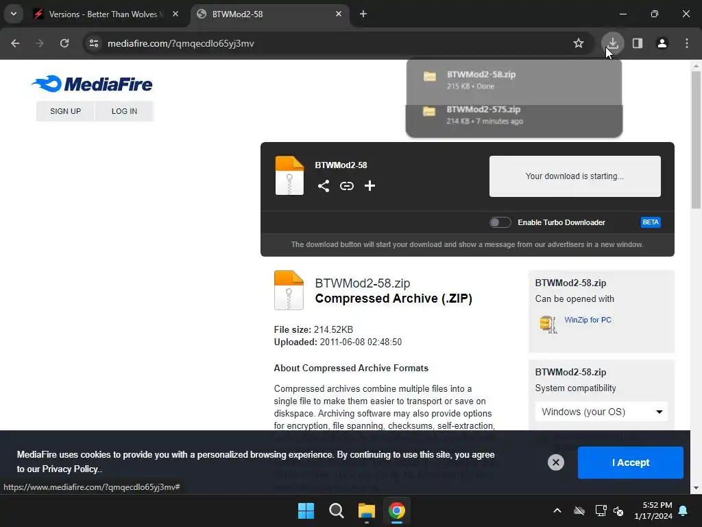
Task: Open the WinZip for PC link
Action: pos(588,320)
